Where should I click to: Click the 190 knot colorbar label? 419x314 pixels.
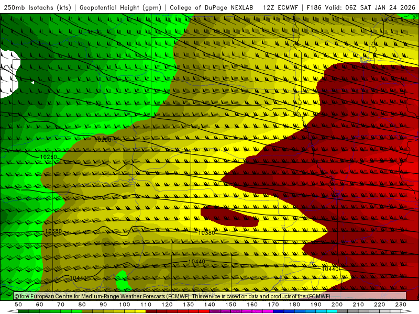[x=316, y=305]
